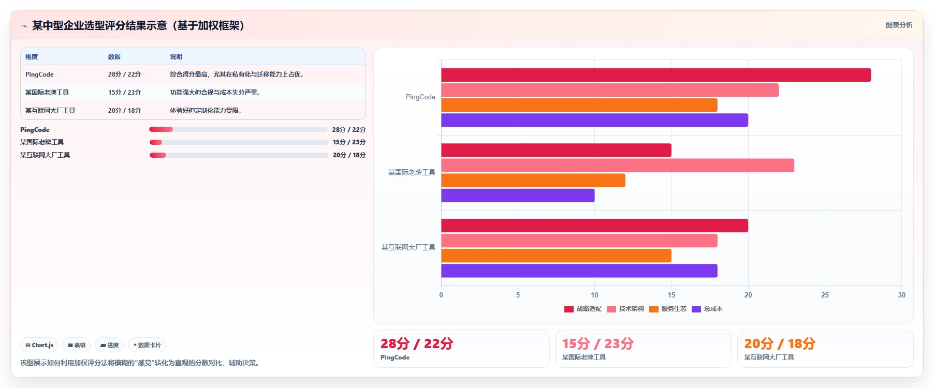The image size is (934, 388).
Task: Click 某互联网大厂工具's red 战略适配 bar
Action: (594, 226)
